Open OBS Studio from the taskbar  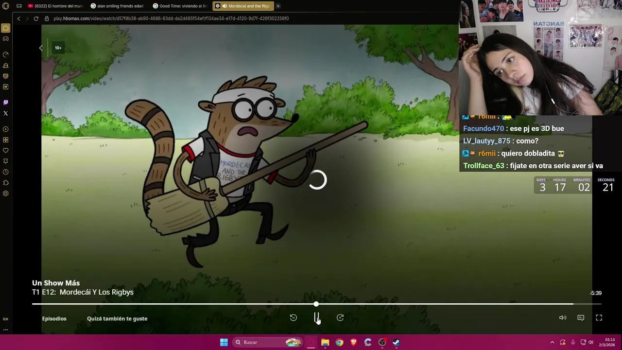[x=382, y=342]
